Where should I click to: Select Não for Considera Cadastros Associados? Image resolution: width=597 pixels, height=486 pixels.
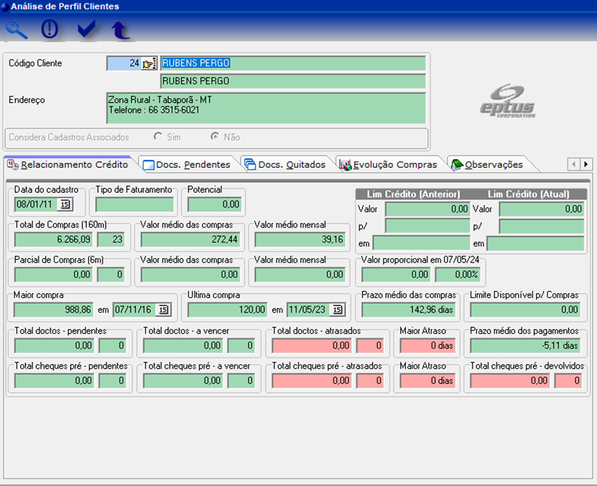click(x=215, y=137)
